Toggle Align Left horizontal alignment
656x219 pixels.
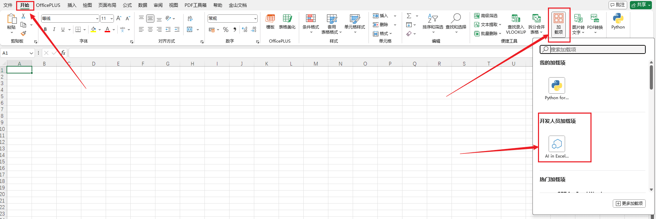(x=141, y=30)
